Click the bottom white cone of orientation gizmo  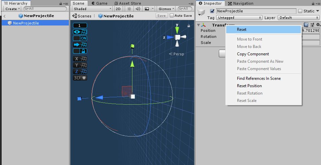pos(177,43)
